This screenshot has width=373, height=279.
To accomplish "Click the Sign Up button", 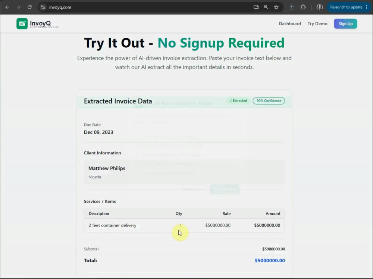I will coord(345,24).
